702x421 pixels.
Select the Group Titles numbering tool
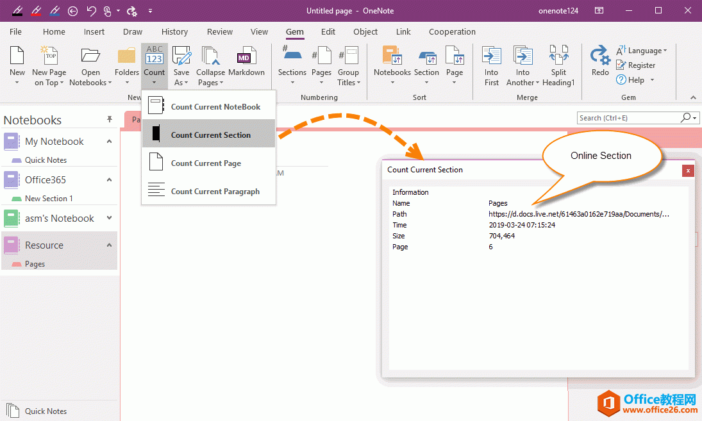click(x=349, y=64)
